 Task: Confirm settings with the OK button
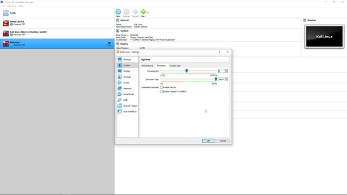click(x=208, y=141)
